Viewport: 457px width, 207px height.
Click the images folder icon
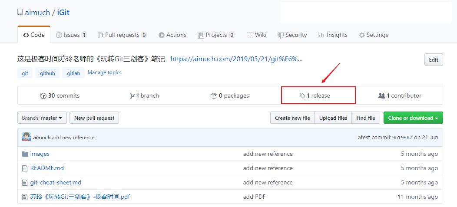click(25, 154)
